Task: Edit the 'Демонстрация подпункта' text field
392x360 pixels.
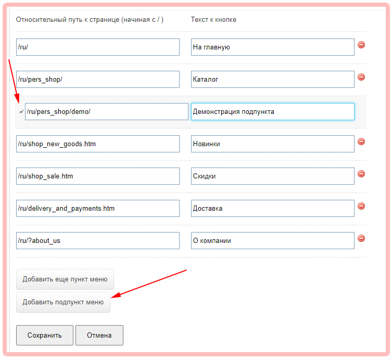Action: pyautogui.click(x=272, y=111)
